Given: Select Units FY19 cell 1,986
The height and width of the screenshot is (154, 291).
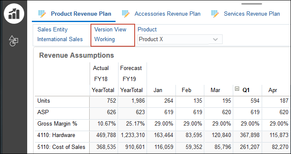Looking at the screenshot, I should [x=133, y=101].
